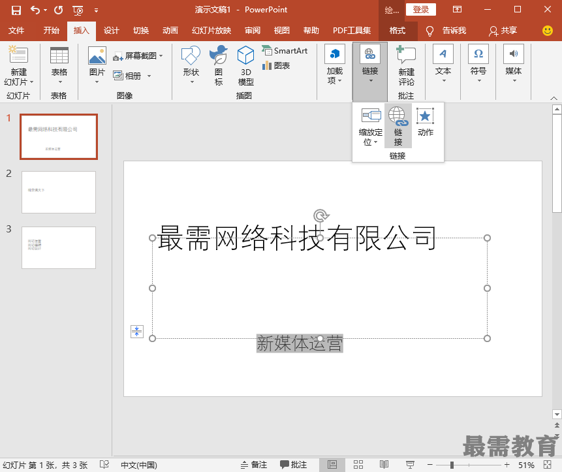Image resolution: width=562 pixels, height=472 pixels.
Task: Open the Text (文本) group dropdown
Action: [443, 64]
